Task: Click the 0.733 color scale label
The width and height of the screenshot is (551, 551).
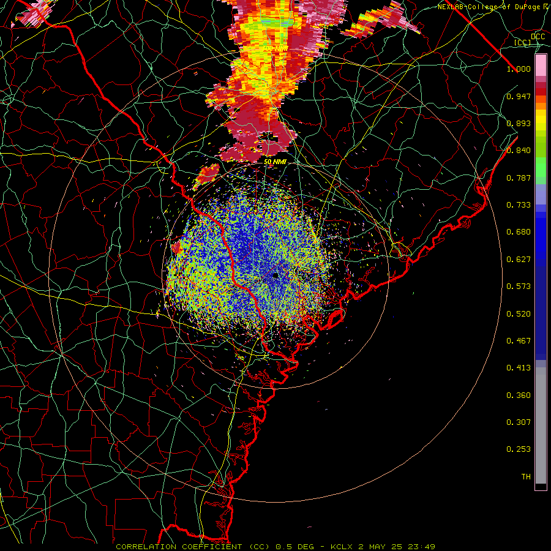Action: (x=519, y=205)
